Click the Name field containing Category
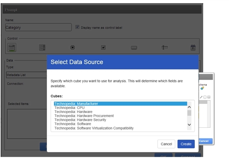This screenshot has width=229, height=158. (x=38, y=27)
